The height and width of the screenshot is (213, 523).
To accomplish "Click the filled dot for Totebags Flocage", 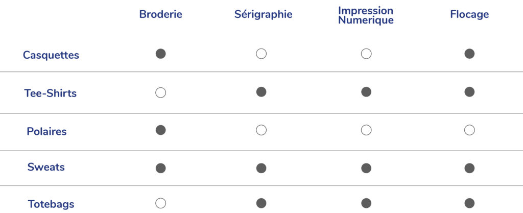I will pos(469,203).
